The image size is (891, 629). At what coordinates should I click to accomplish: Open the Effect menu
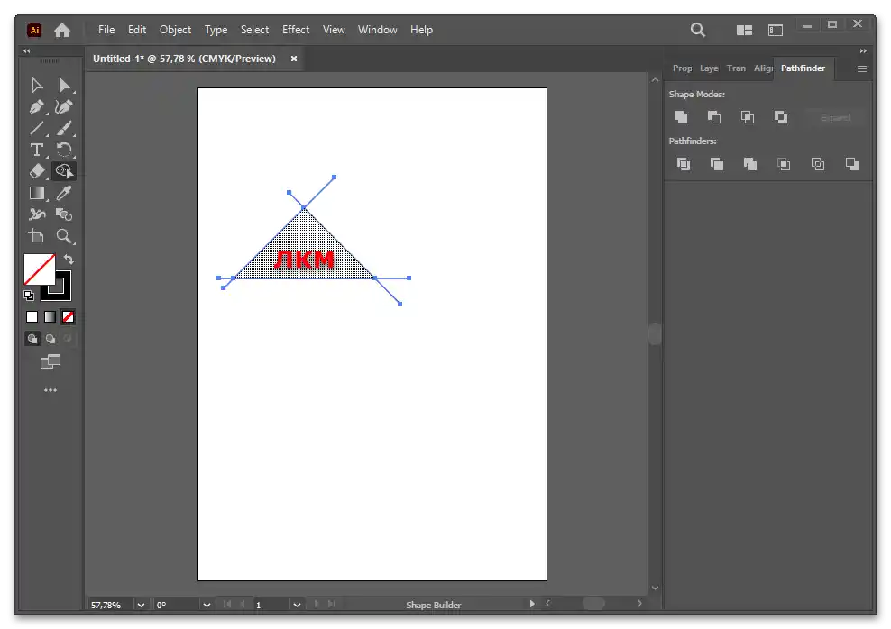click(296, 30)
